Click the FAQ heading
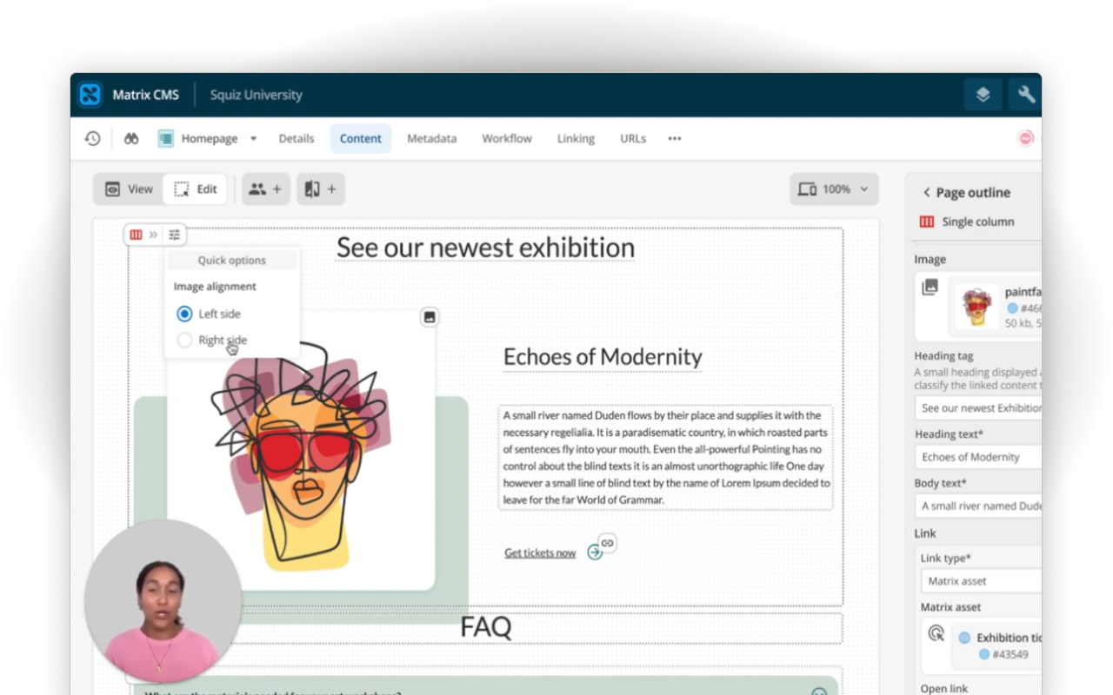The width and height of the screenshot is (1113, 695). point(485,627)
